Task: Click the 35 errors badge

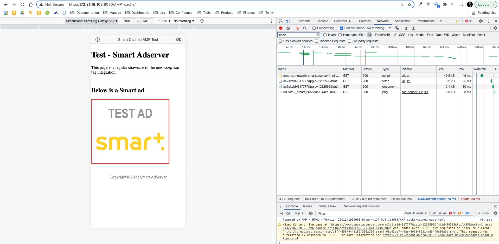Action: pos(469,21)
